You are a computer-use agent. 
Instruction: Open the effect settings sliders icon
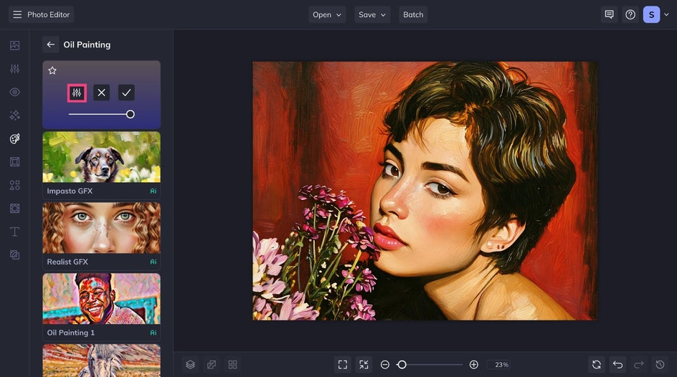77,92
